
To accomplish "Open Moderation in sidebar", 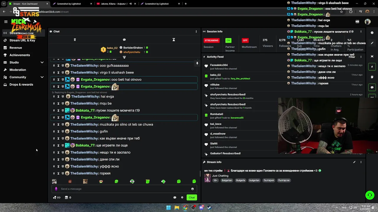I will [x=18, y=70].
